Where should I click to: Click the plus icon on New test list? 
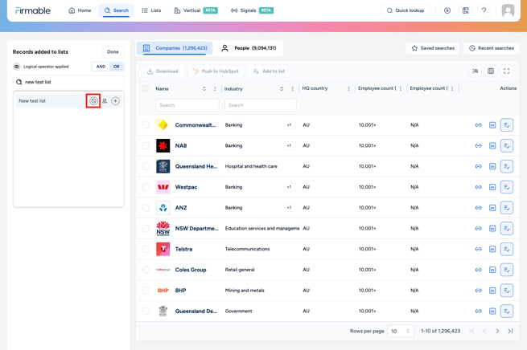point(115,101)
